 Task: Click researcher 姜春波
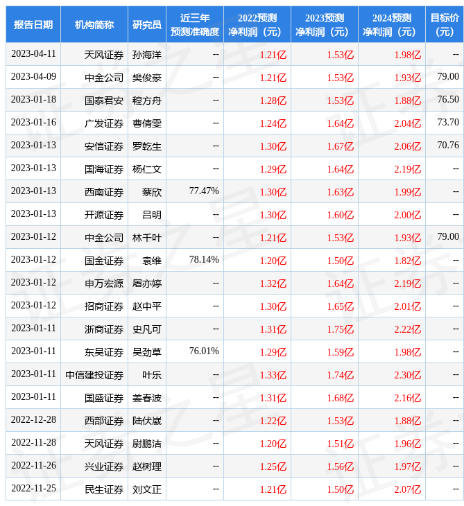[147, 399]
